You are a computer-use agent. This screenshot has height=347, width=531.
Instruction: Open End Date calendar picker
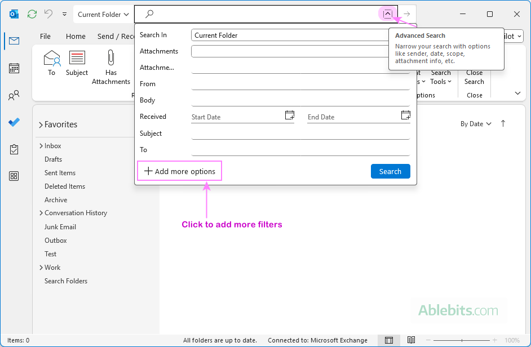pyautogui.click(x=405, y=115)
